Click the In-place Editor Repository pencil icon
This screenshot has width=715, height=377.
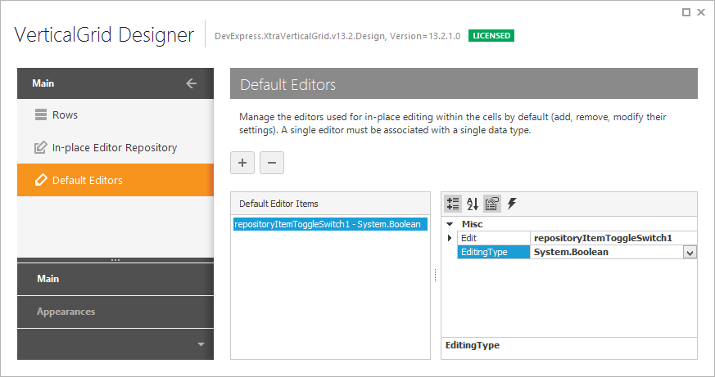[x=41, y=147]
